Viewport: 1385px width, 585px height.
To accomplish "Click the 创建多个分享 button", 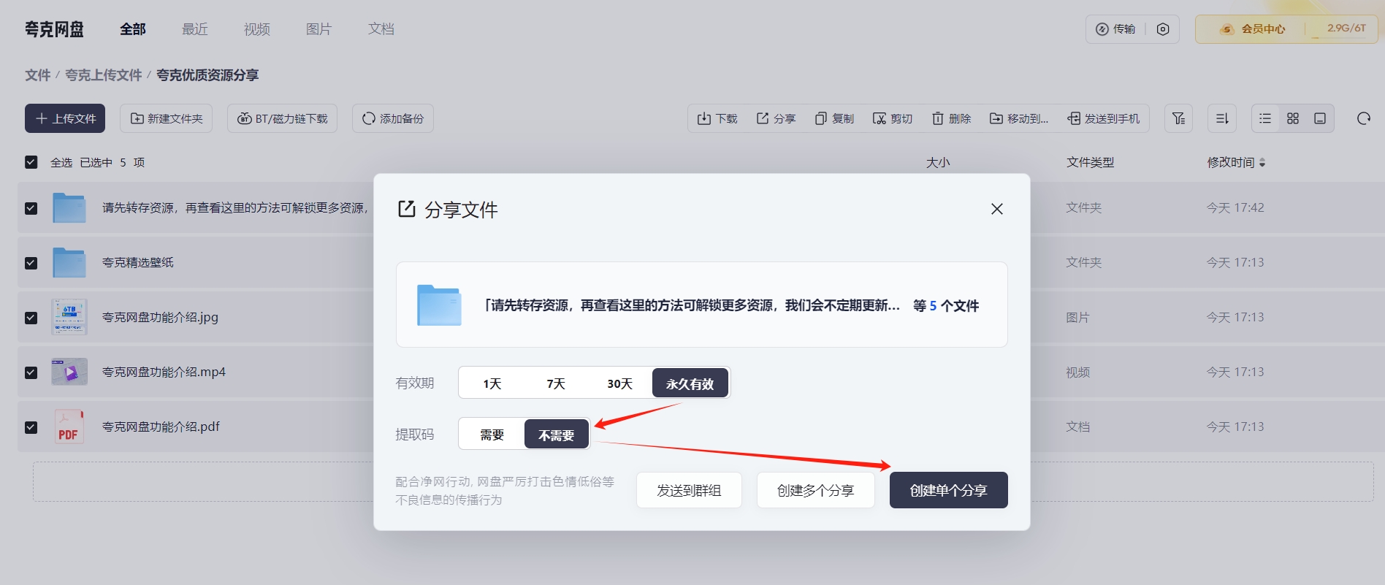I will click(x=816, y=490).
